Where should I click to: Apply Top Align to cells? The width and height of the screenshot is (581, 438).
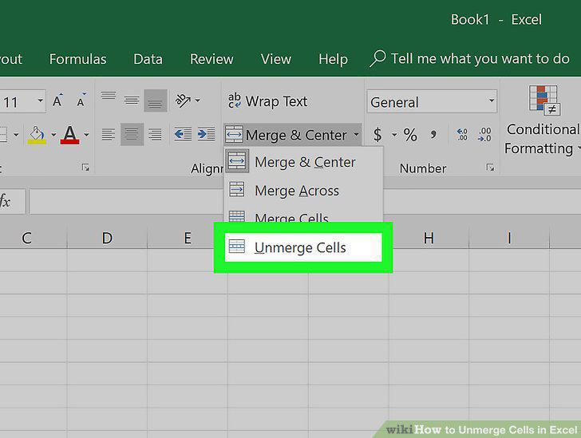(109, 96)
